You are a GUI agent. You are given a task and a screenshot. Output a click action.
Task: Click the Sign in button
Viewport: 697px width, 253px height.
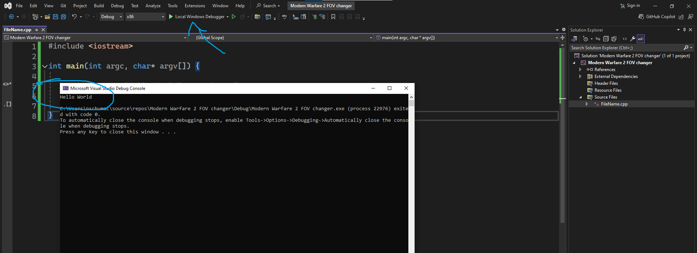[630, 6]
